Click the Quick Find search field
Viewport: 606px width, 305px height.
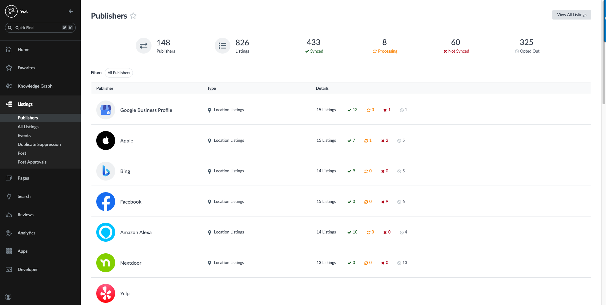(40, 27)
